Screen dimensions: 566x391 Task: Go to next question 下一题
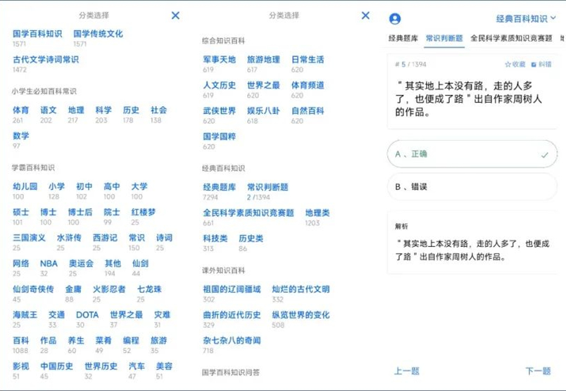538,371
